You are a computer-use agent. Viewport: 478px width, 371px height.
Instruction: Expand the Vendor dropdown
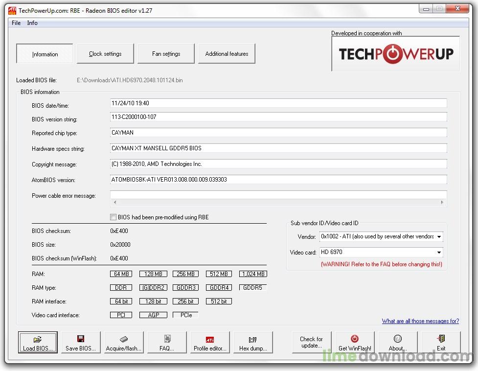tap(439, 237)
